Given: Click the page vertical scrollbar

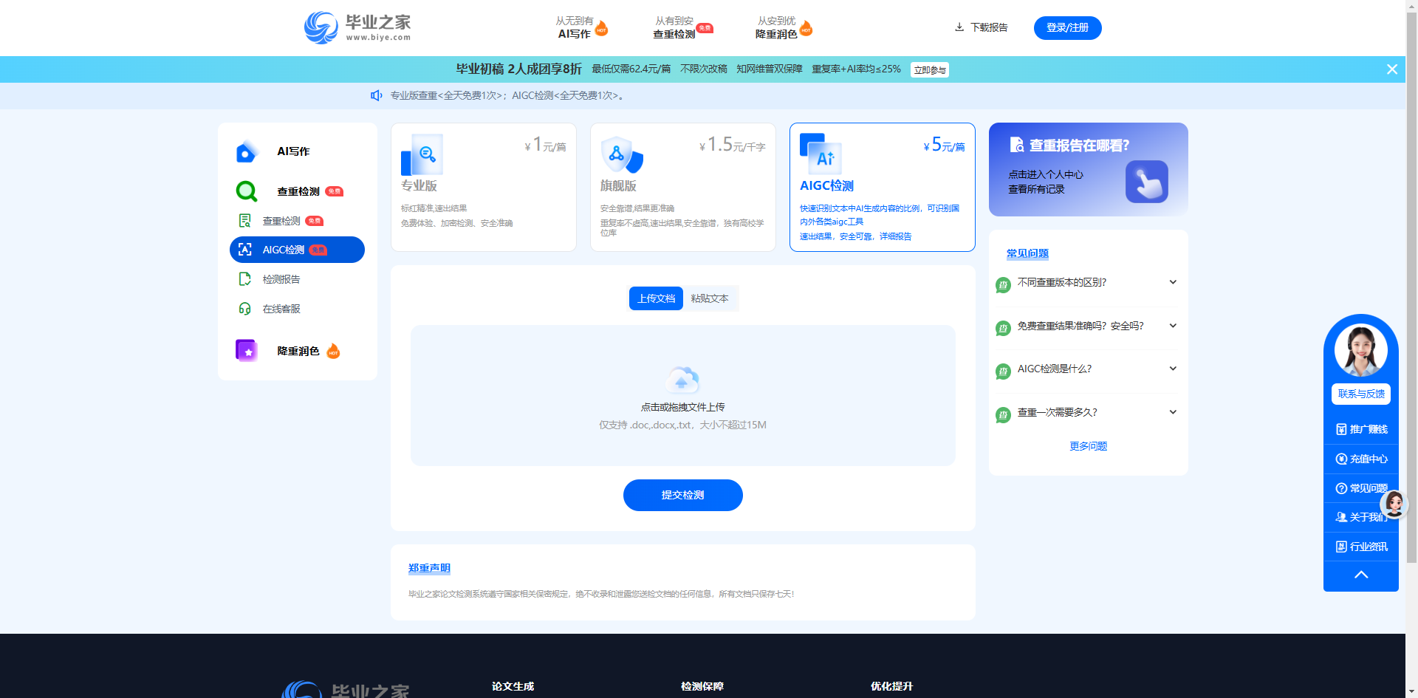Looking at the screenshot, I should tap(1411, 288).
